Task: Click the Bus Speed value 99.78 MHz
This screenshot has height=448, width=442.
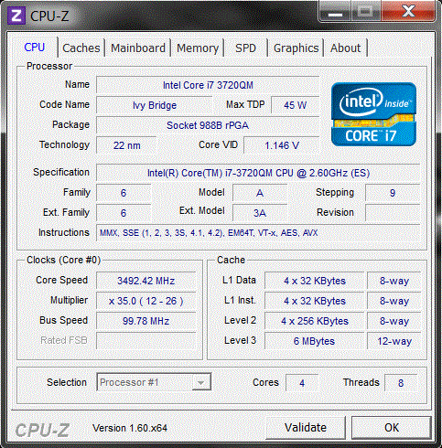Action: [x=146, y=321]
